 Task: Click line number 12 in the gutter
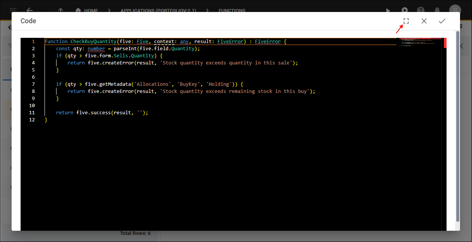tap(32, 120)
